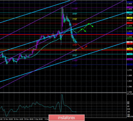
Task: Click the indicator scale value 100
Action: tap(128, 106)
